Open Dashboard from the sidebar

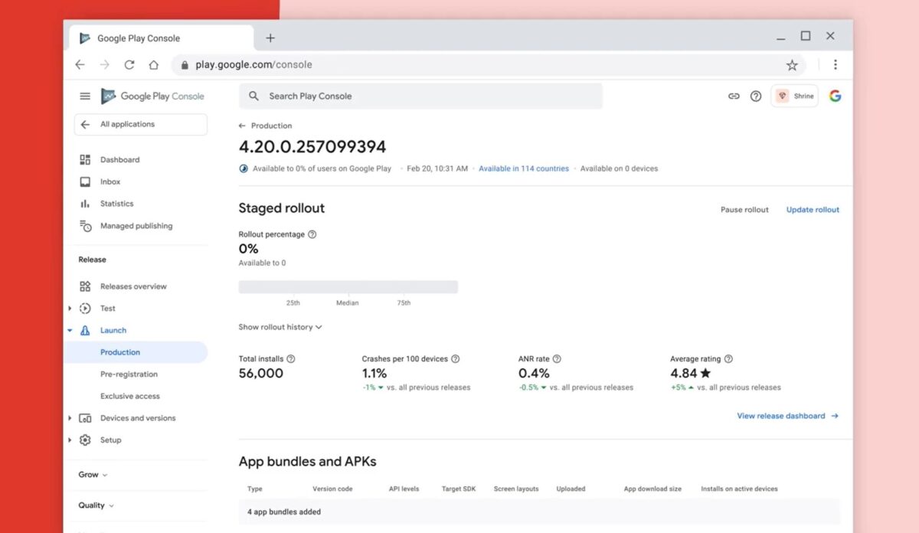[x=119, y=160]
